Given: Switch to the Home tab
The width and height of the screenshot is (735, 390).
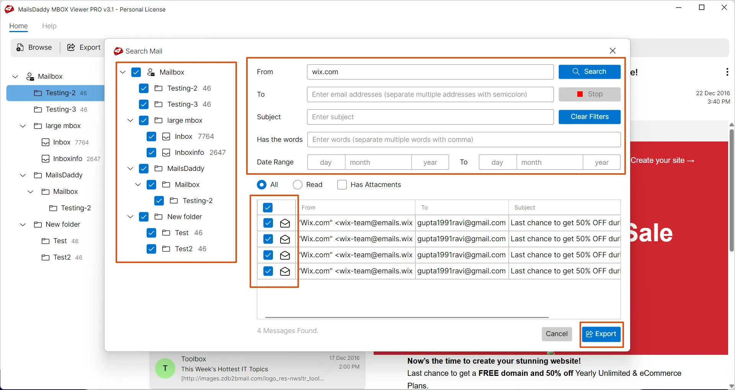Looking at the screenshot, I should click(x=18, y=26).
